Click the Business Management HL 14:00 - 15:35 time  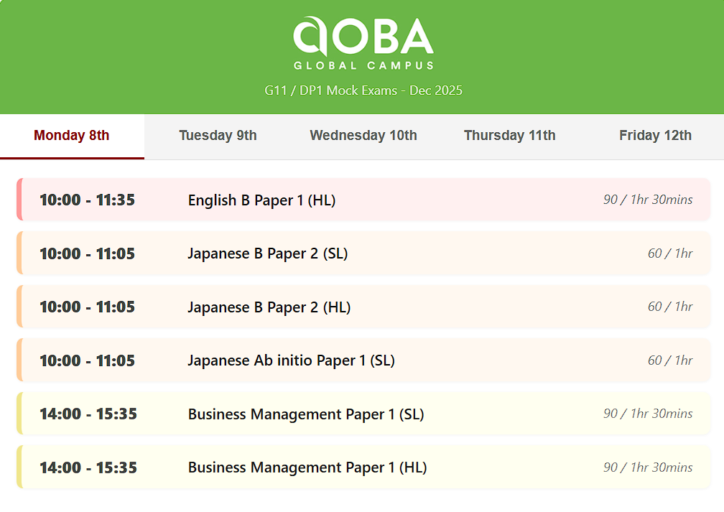click(88, 467)
